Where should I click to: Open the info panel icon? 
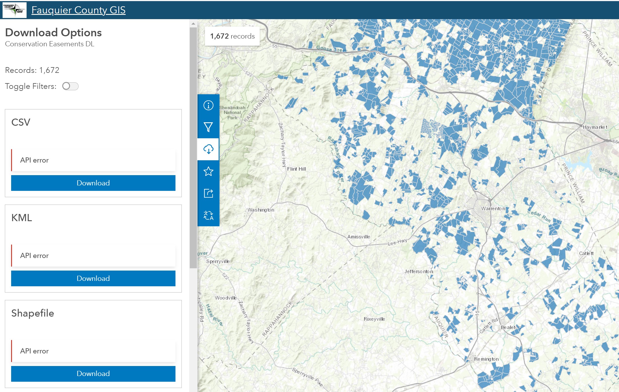208,105
